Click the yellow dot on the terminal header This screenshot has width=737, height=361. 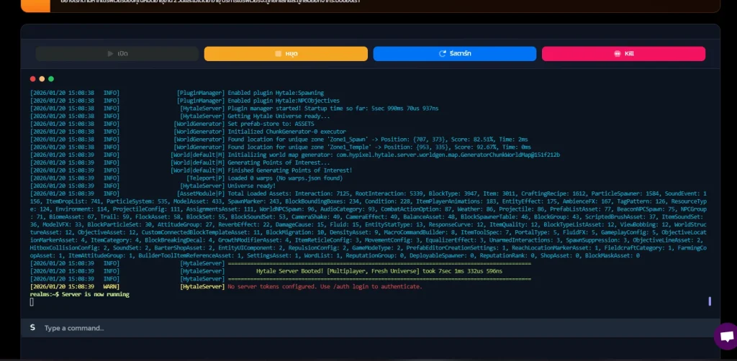tap(42, 78)
